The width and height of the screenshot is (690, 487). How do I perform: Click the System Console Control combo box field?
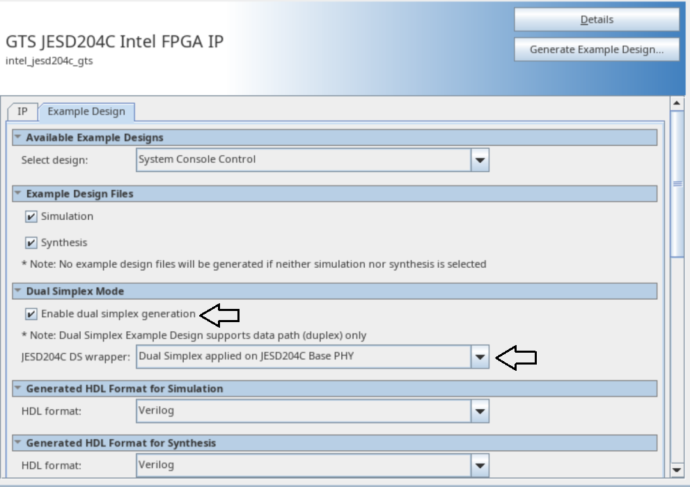[304, 161]
